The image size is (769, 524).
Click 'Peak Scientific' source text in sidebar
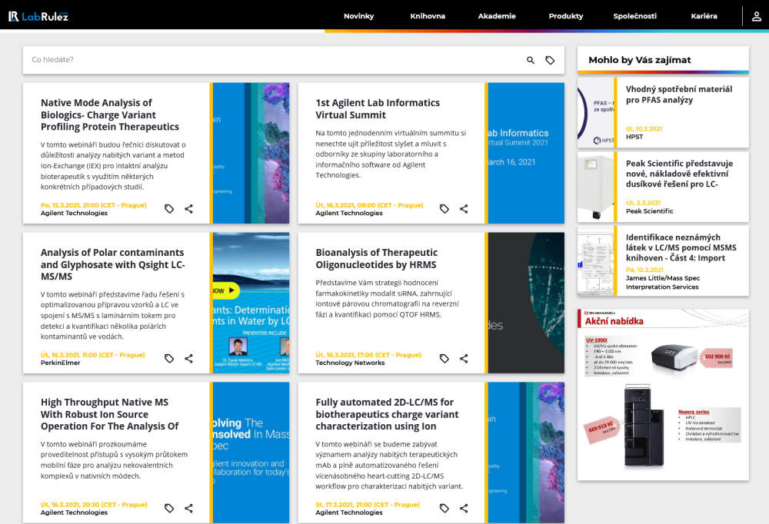pyautogui.click(x=649, y=211)
